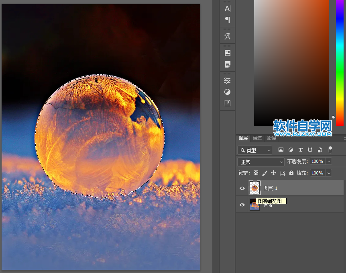Hide the background layer eye icon
Screen dimensions: 346x273
pos(242,205)
